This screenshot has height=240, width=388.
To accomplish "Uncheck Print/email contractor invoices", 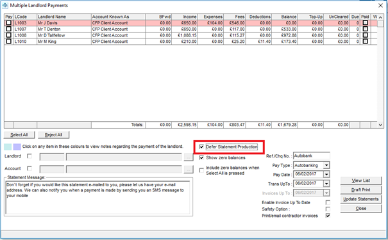I will pos(328,216).
